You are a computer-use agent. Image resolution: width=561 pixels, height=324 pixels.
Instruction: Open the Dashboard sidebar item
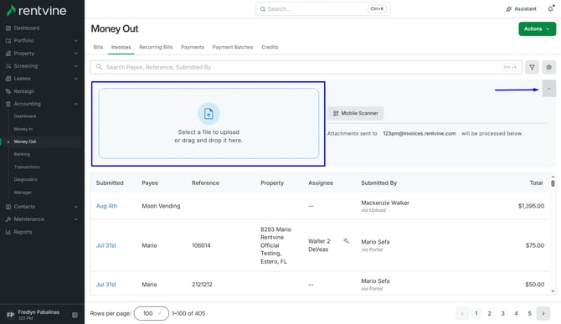tap(27, 28)
